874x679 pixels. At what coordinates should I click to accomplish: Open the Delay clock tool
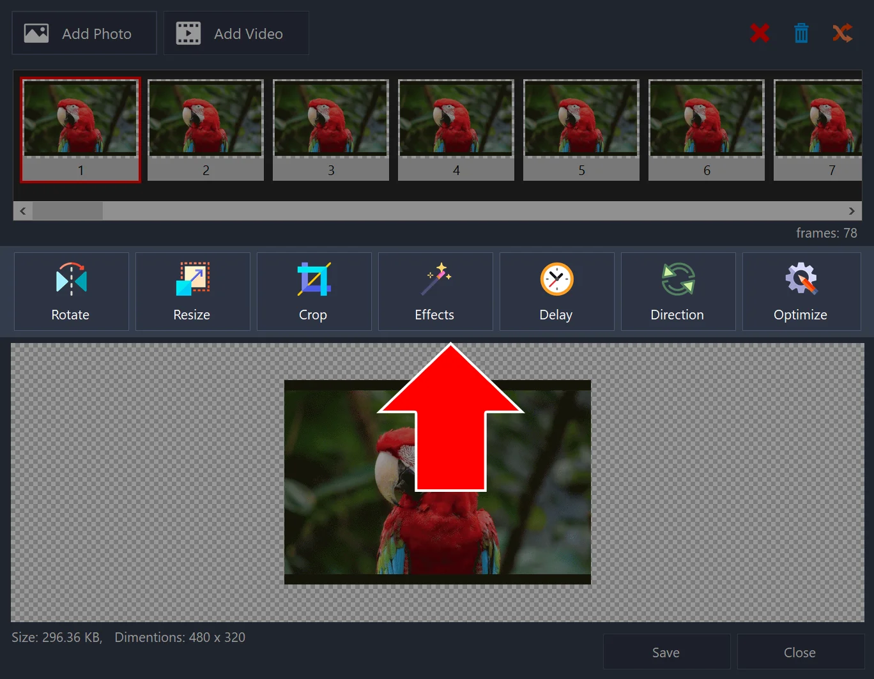pyautogui.click(x=556, y=291)
